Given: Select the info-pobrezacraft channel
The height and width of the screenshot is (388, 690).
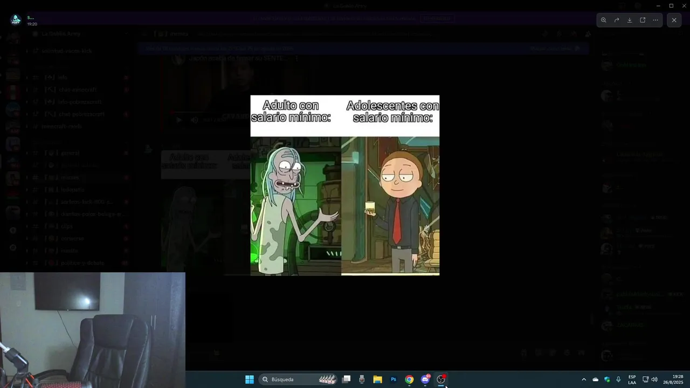Looking at the screenshot, I should click(80, 102).
